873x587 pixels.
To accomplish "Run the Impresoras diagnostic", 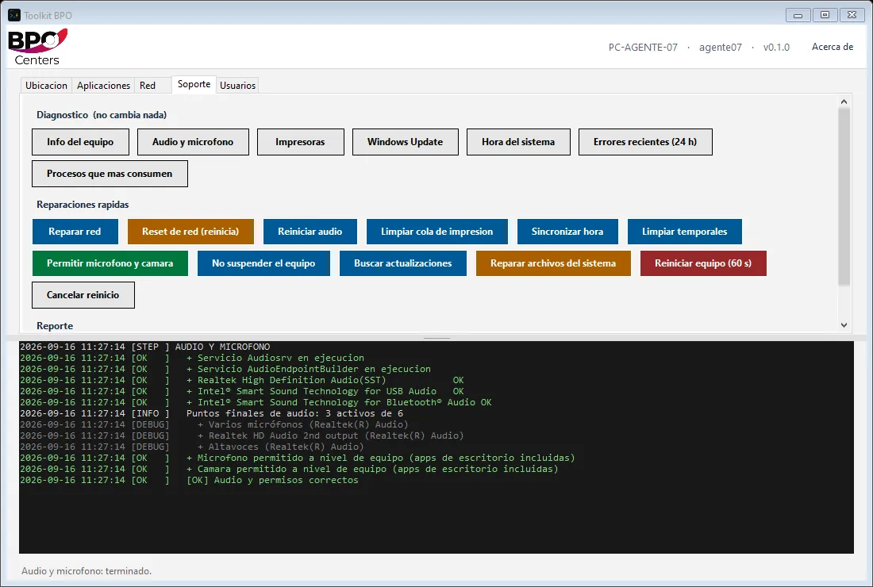I will (300, 142).
